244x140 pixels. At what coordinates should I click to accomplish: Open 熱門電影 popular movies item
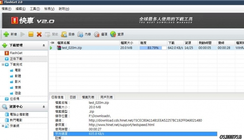16,120
